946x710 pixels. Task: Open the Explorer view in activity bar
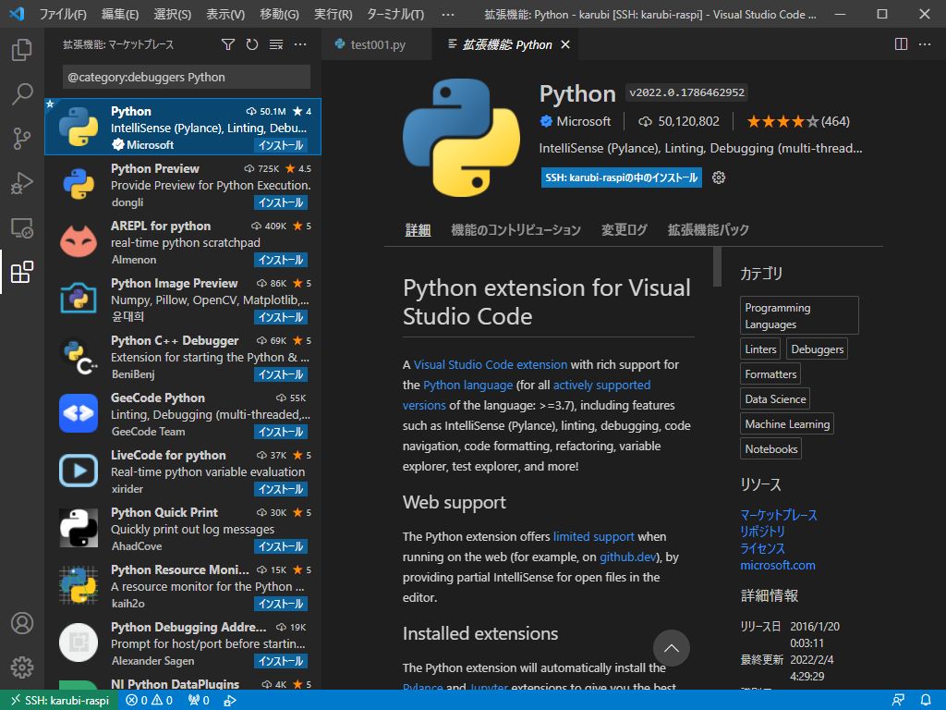22,50
